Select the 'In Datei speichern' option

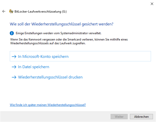(x=34, y=67)
